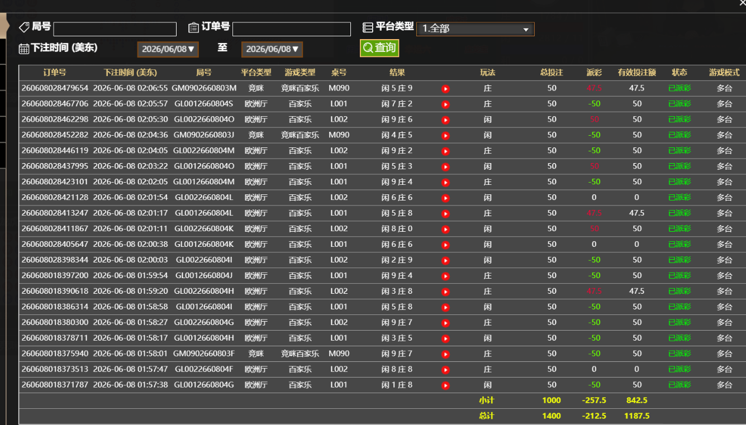The width and height of the screenshot is (746, 425).
Task: Play video for order 260608028405647
Action: click(x=445, y=245)
